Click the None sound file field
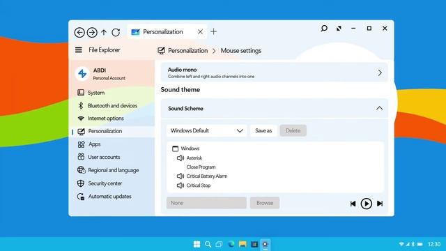This screenshot has height=251, width=446. point(206,203)
